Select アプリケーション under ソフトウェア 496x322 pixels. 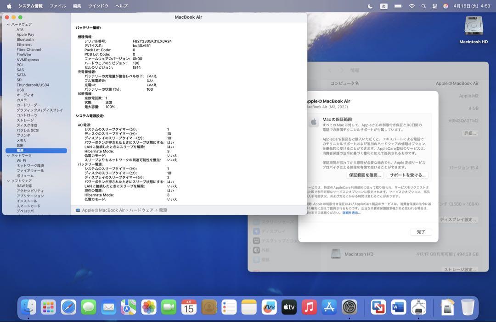pos(30,196)
